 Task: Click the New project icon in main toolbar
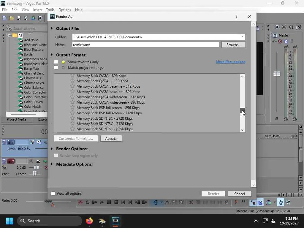[4, 18]
